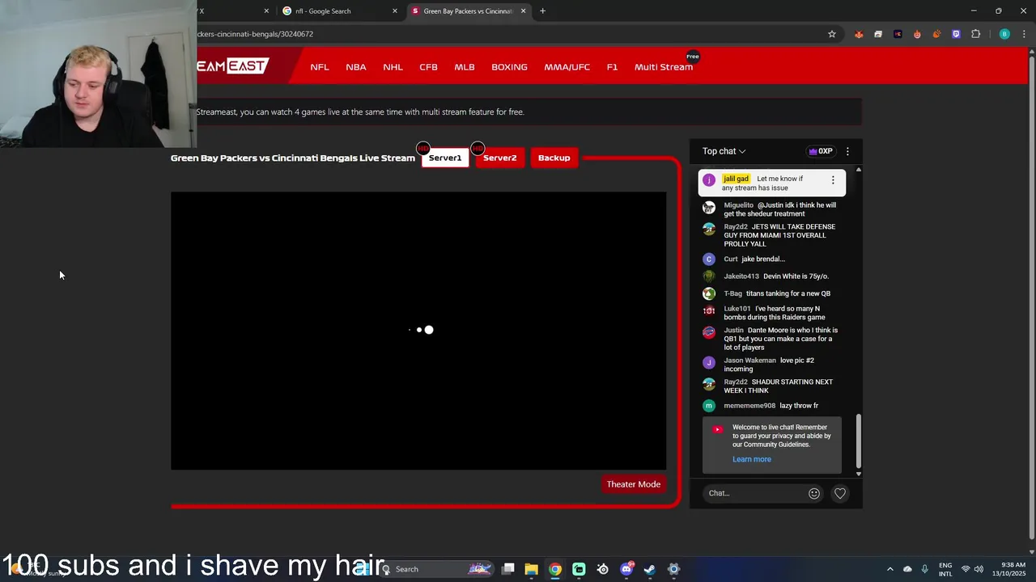
Task: Open the F1 menu item
Action: [x=612, y=67]
